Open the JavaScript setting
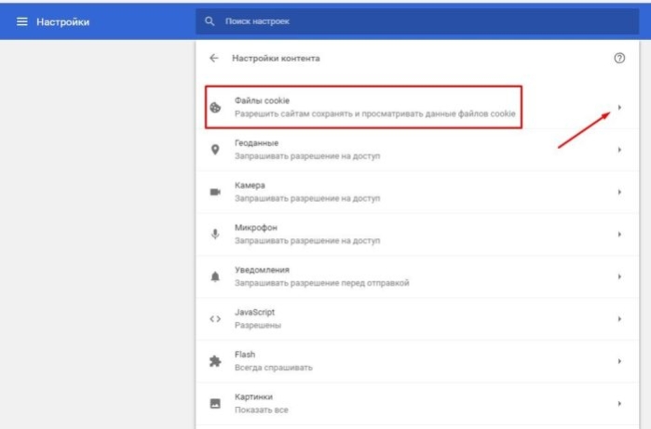Image resolution: width=651 pixels, height=429 pixels. pos(417,319)
